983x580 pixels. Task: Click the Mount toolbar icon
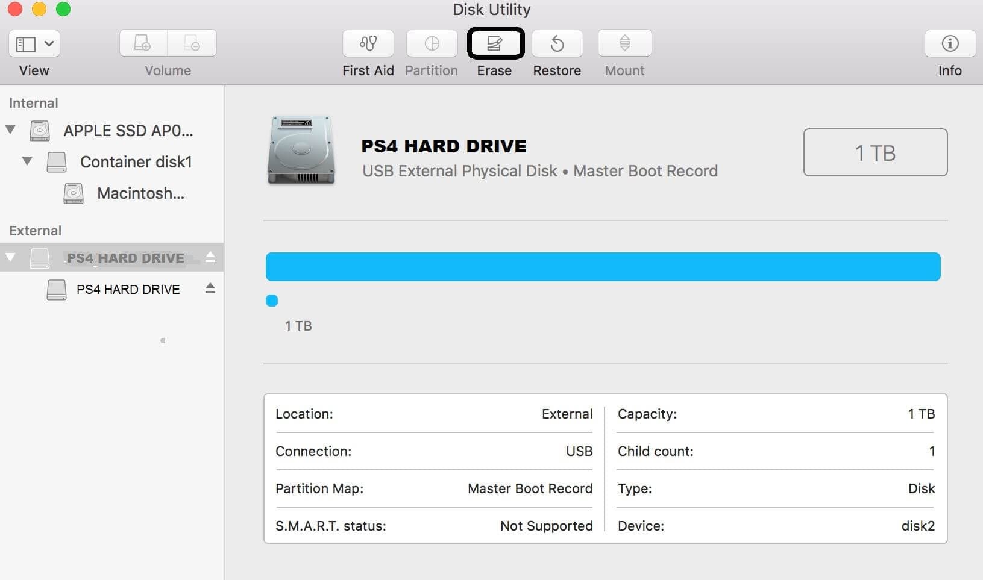(x=625, y=43)
